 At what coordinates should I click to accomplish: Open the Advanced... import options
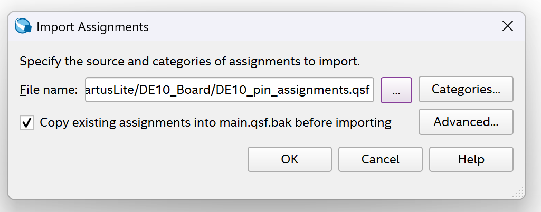466,122
